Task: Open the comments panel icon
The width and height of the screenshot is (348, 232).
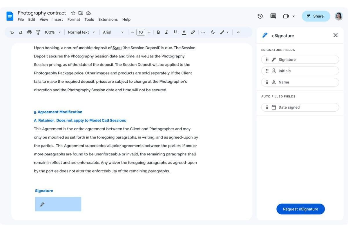Action: tap(273, 16)
